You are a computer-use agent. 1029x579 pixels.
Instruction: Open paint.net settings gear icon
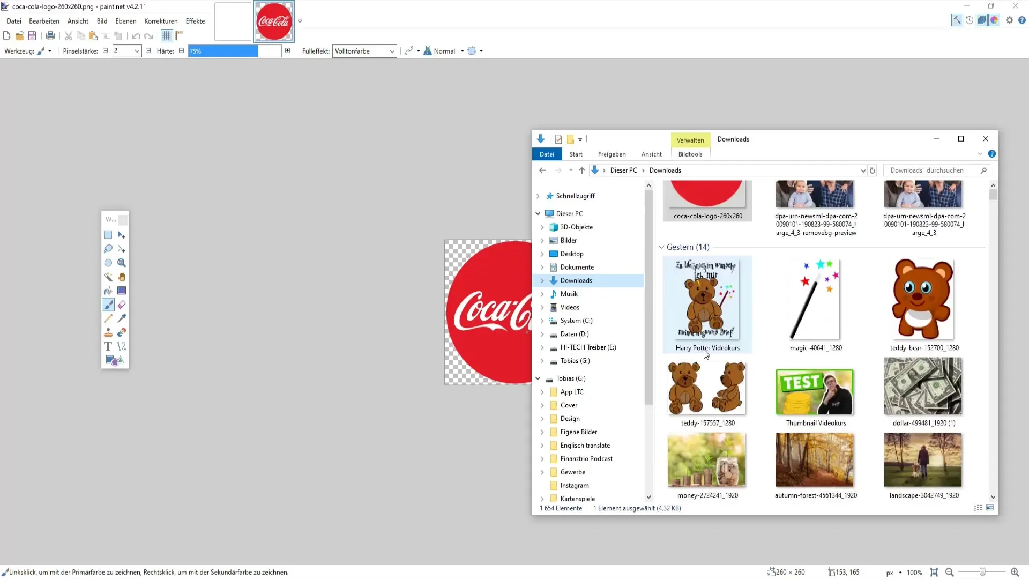click(1010, 20)
